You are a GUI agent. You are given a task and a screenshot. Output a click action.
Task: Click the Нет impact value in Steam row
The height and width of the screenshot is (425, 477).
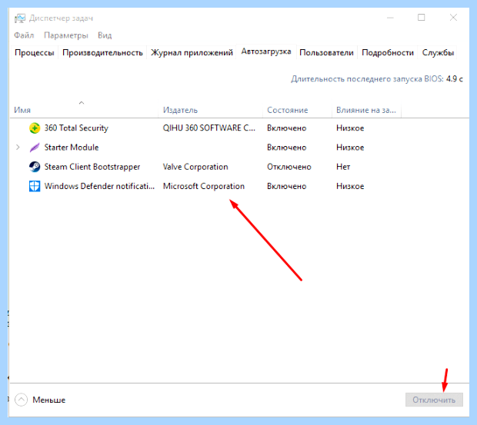click(x=343, y=167)
